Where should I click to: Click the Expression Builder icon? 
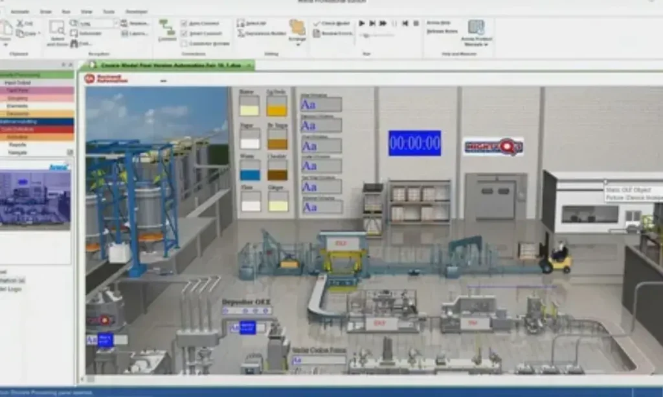[x=260, y=33]
